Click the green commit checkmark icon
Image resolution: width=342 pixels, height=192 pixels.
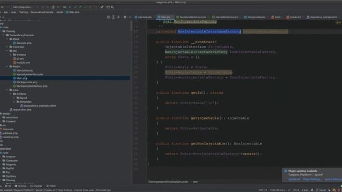(75, 7)
